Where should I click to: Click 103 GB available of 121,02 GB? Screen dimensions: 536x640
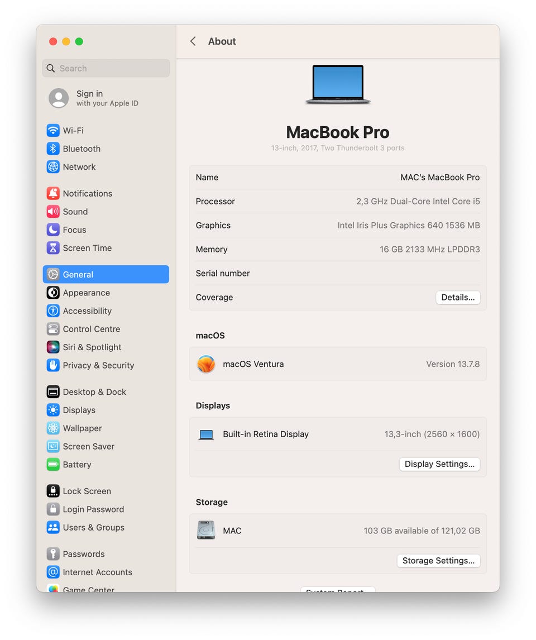coord(422,531)
